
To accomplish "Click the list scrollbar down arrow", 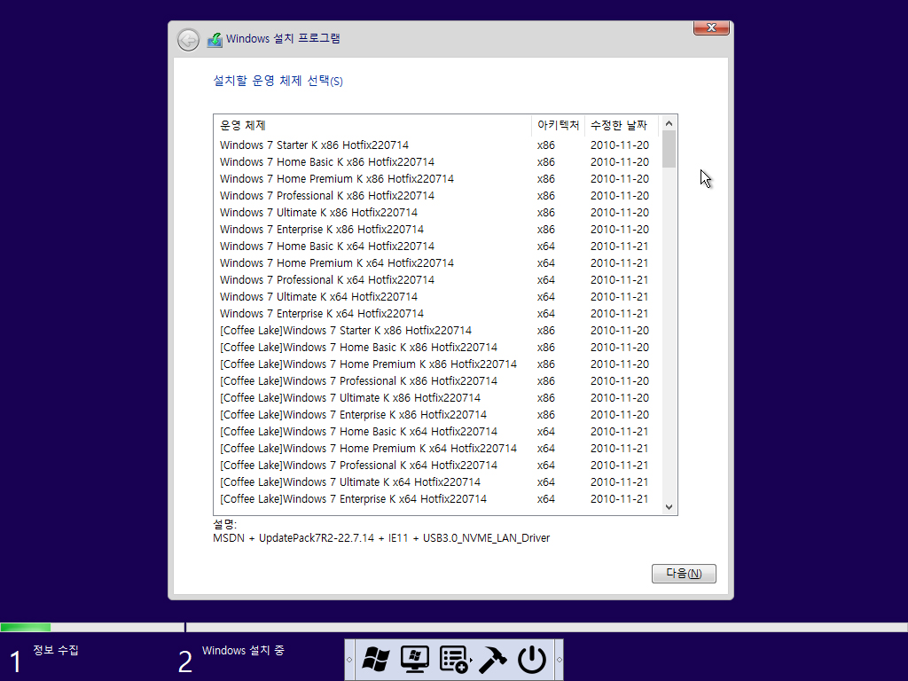I will point(669,507).
